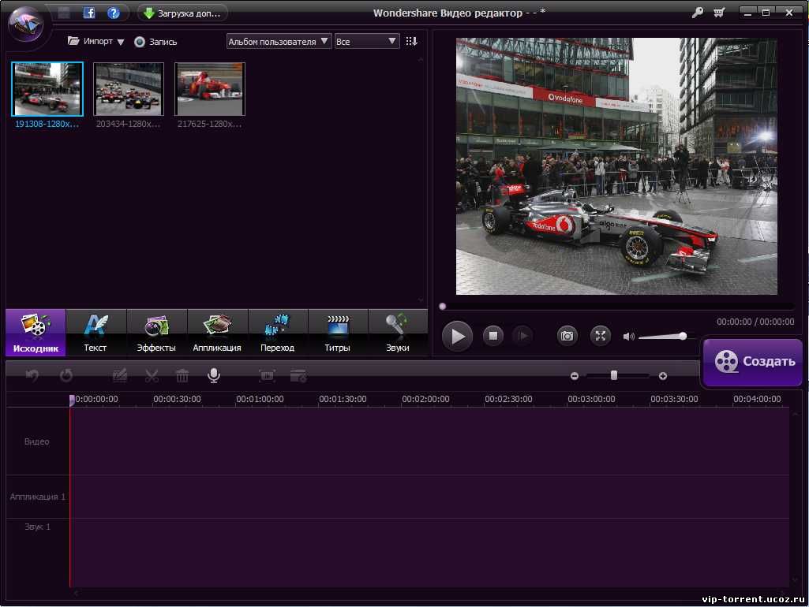Switch to the Эффекты tab
Screen dimensions: 809x607
coord(156,333)
